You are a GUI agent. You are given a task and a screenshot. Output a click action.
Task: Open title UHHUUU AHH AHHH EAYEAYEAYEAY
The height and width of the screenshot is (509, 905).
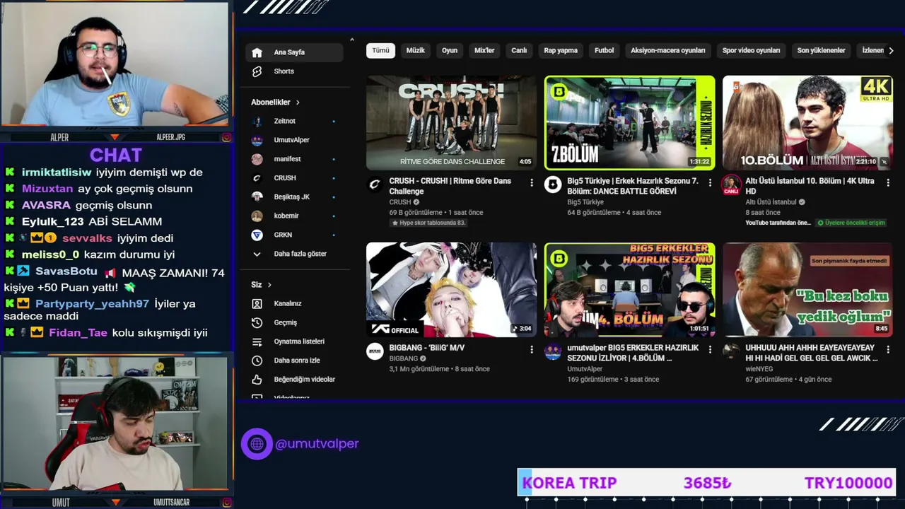[x=811, y=353]
